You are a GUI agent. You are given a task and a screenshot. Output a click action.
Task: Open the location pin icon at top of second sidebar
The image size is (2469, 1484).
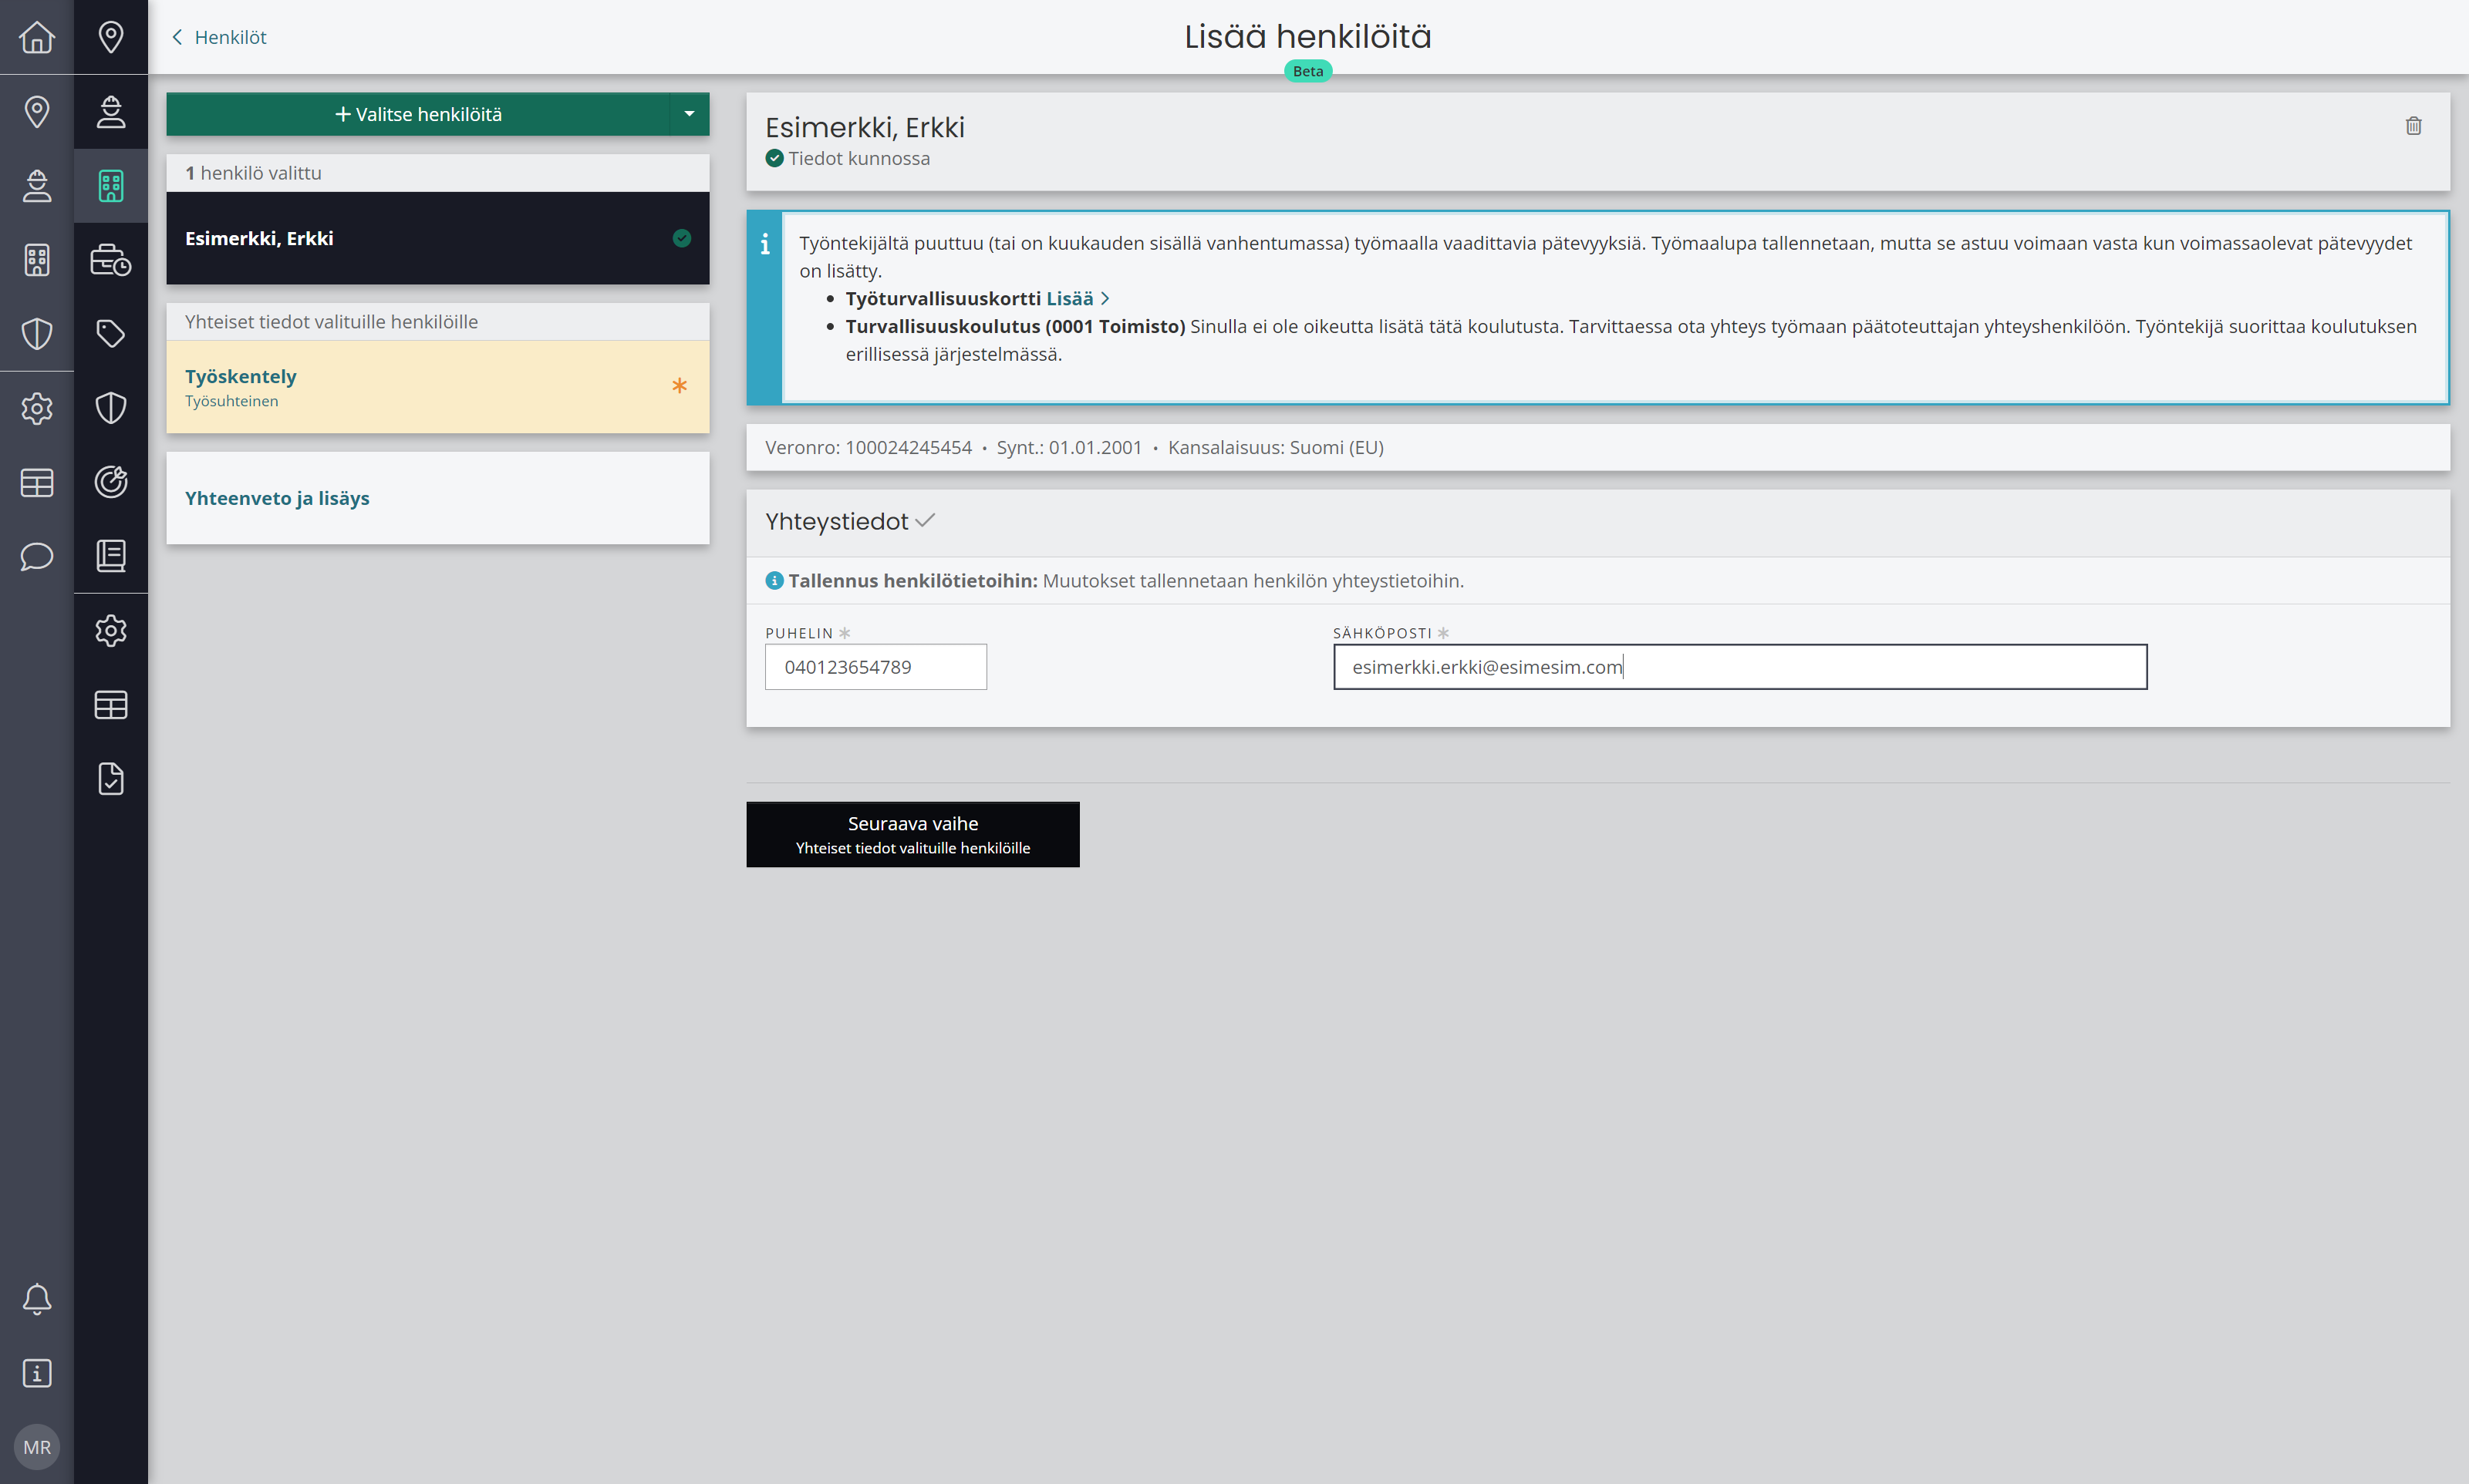pos(111,37)
